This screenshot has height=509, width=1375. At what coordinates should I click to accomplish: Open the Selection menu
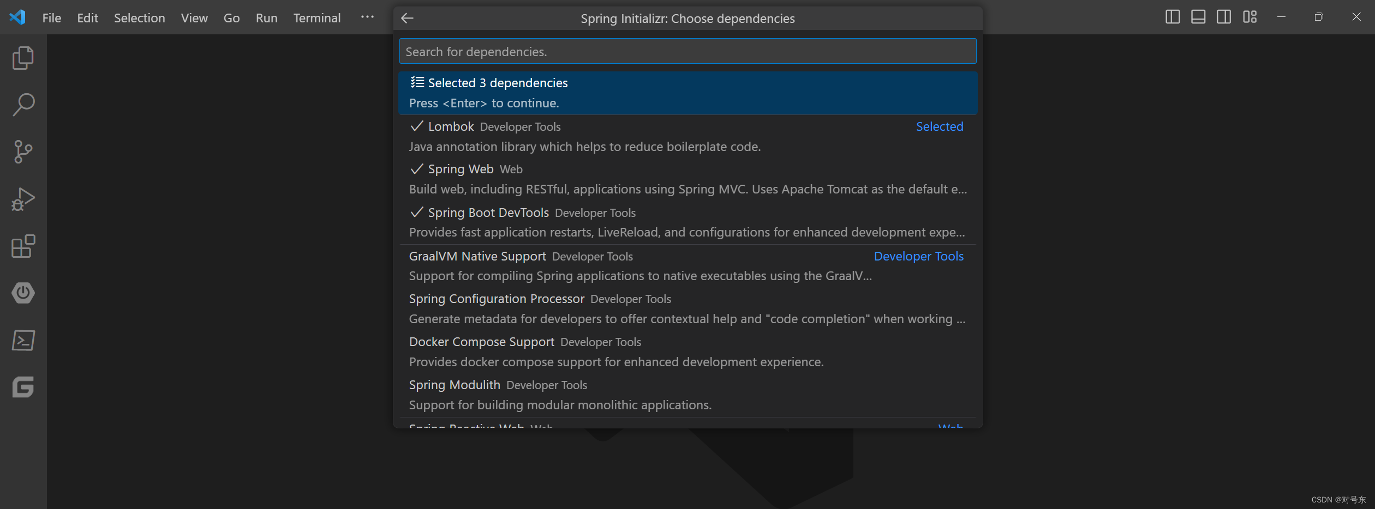coord(139,18)
